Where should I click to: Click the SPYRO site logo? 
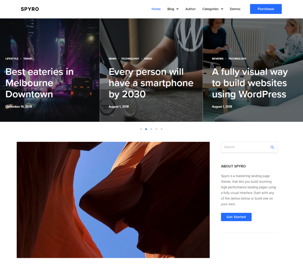pos(30,9)
